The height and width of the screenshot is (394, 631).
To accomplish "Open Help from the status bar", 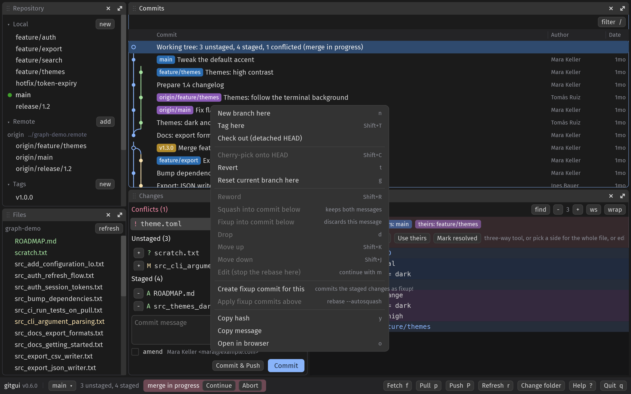I will click(582, 386).
